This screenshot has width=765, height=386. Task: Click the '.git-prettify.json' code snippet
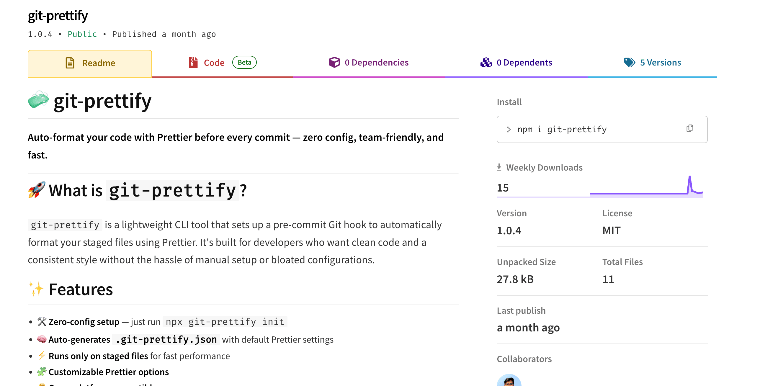[x=166, y=339]
